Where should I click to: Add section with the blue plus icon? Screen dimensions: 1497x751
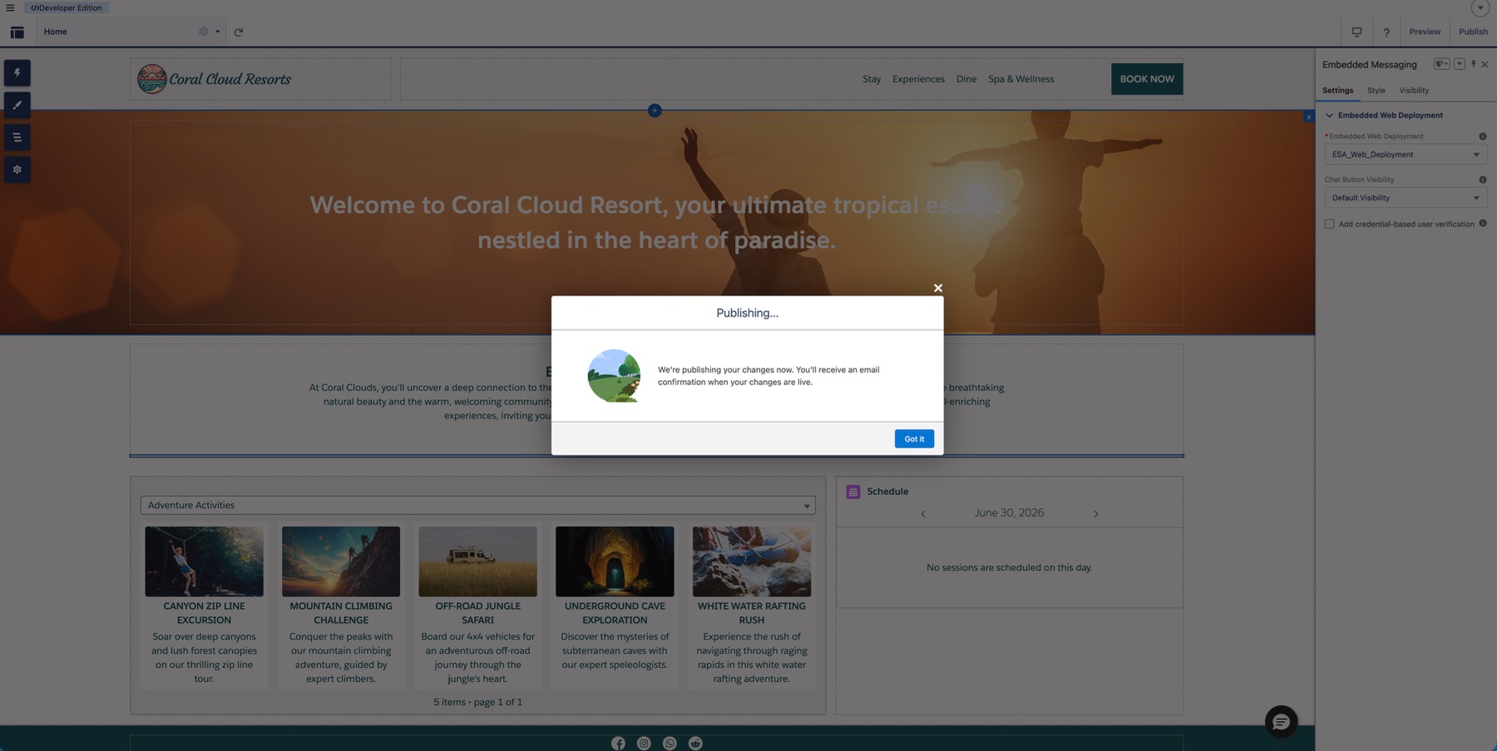coord(655,110)
